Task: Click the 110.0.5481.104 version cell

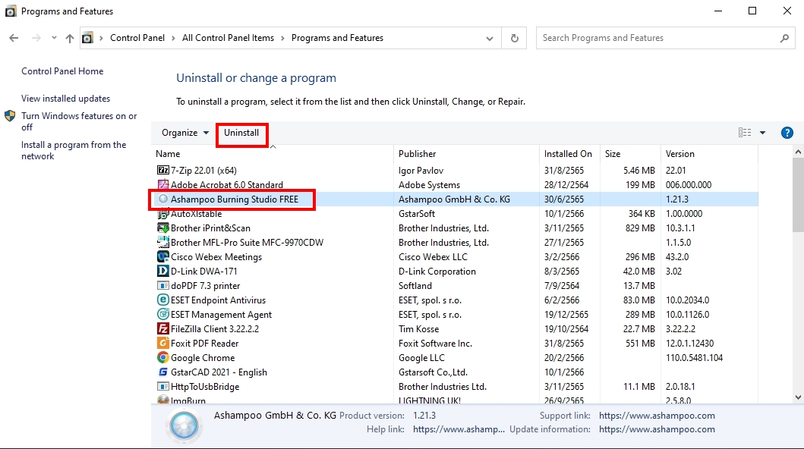Action: click(694, 358)
